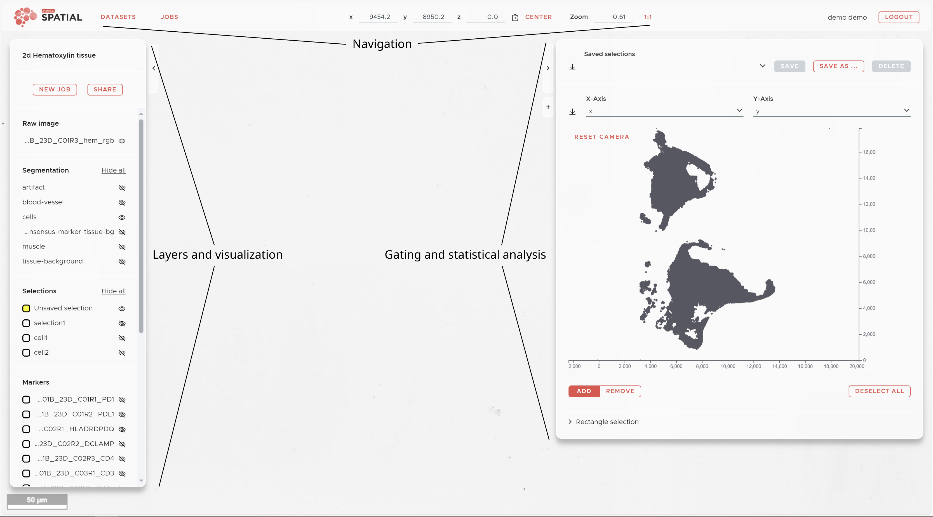This screenshot has width=933, height=517.
Task: Click the clipboard copy-coordinates icon near the z field
Action: click(515, 17)
